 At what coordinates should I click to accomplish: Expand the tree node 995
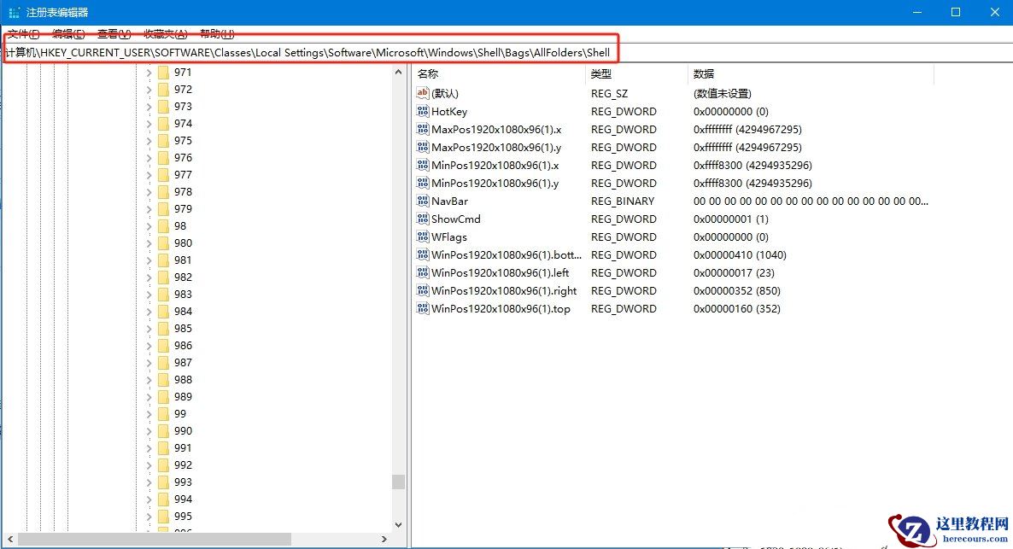(147, 516)
